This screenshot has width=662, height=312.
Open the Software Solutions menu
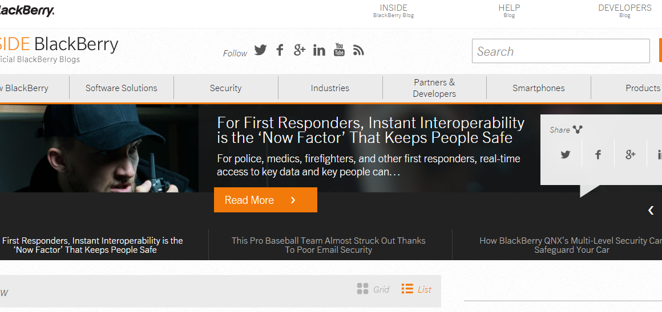tap(122, 88)
